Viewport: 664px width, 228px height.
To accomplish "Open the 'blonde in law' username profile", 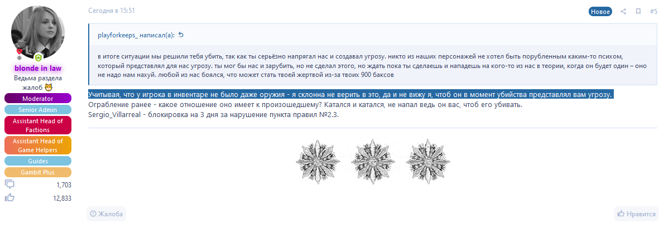I will (38, 68).
